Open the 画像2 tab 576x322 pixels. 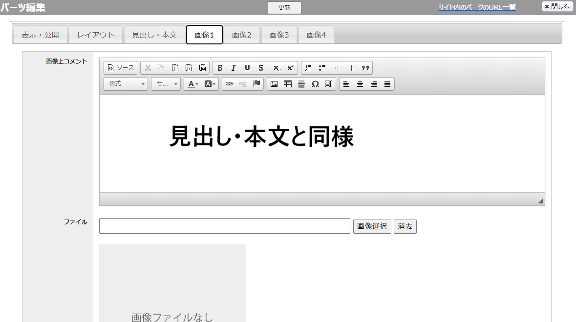click(242, 35)
